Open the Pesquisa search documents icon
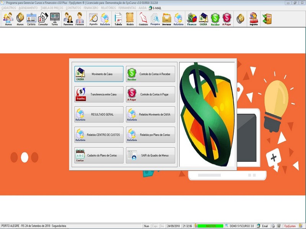This screenshot has height=229, width=306. pyautogui.click(x=155, y=19)
